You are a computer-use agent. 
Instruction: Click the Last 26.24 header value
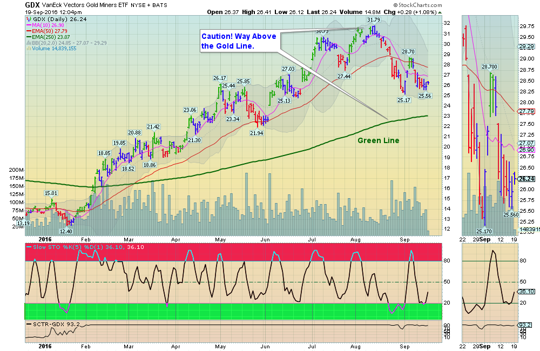pos(321,12)
